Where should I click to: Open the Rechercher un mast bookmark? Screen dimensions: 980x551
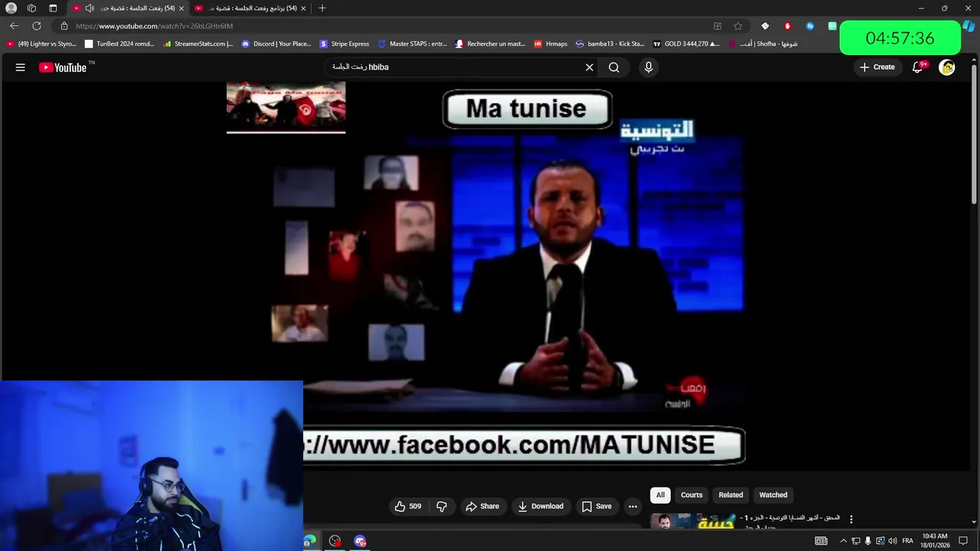point(491,44)
